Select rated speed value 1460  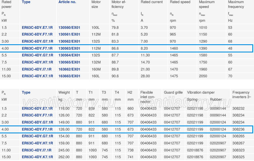pos(174,48)
